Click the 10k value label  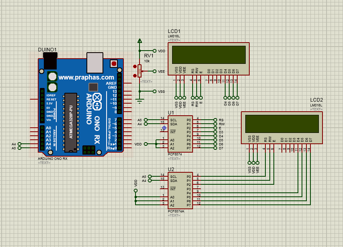(147, 61)
